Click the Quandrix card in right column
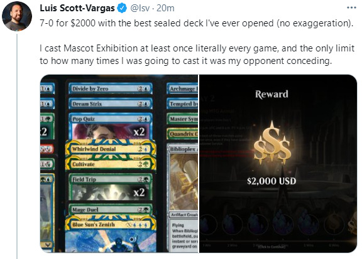The width and height of the screenshot is (362, 259). [182, 134]
